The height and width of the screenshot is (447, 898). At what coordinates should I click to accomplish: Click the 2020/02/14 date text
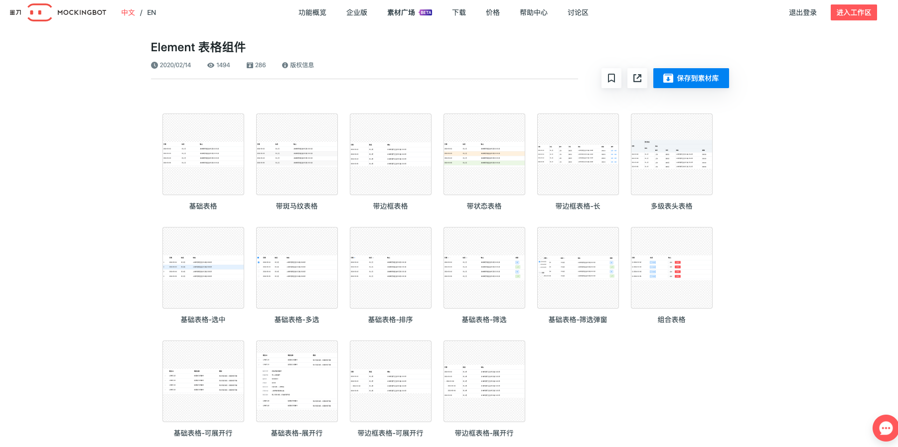click(x=175, y=65)
